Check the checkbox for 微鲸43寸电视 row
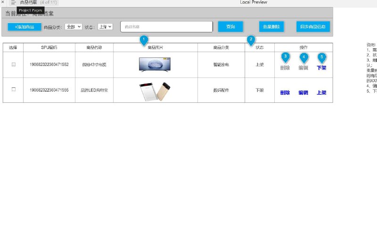The image size is (377, 247). click(14, 64)
